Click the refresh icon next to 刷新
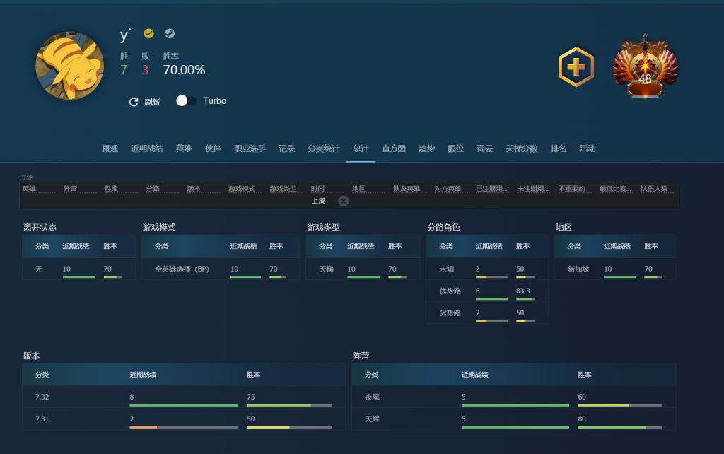Image resolution: width=724 pixels, height=454 pixels. 134,101
